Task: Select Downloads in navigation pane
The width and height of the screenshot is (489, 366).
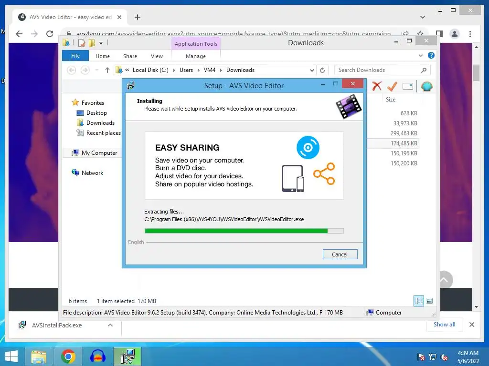Action: 100,123
